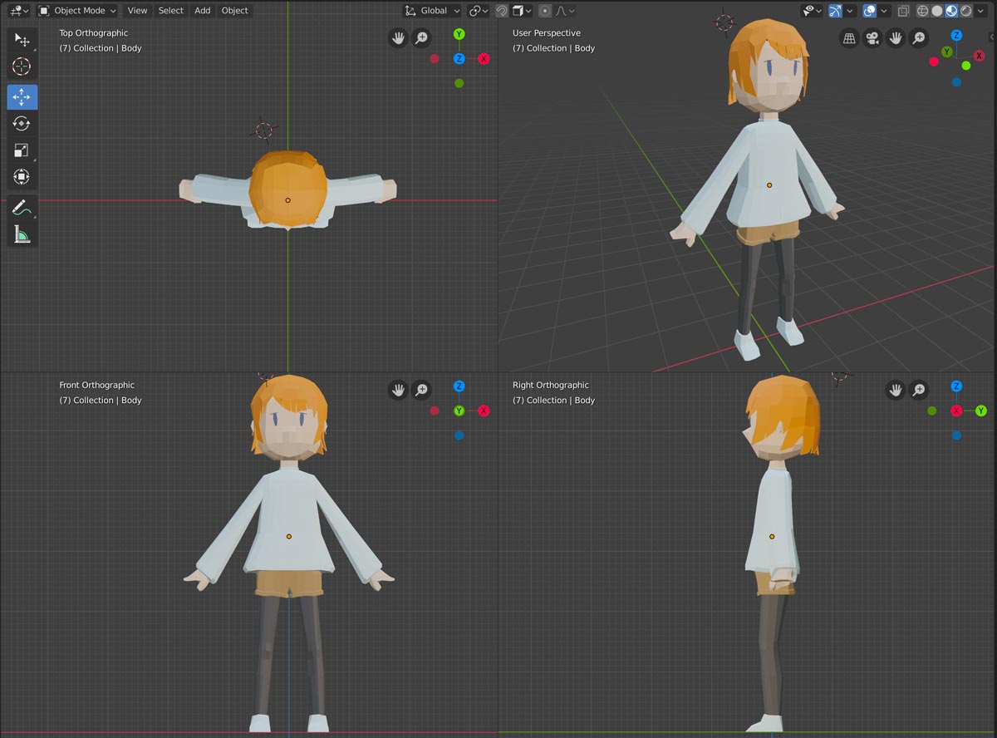Image resolution: width=997 pixels, height=738 pixels.
Task: Select the Measure tool
Action: [x=22, y=235]
